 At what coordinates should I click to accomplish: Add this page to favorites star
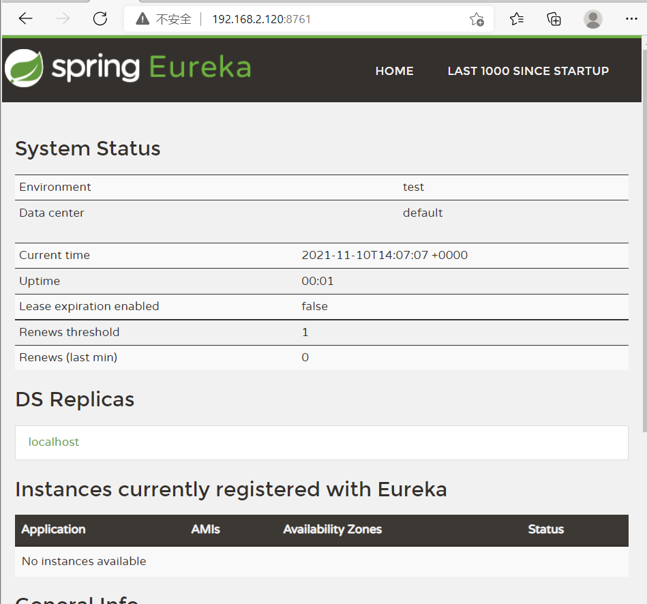click(477, 19)
